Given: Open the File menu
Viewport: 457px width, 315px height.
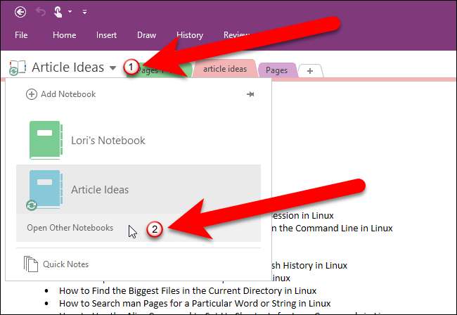Looking at the screenshot, I should pos(21,35).
